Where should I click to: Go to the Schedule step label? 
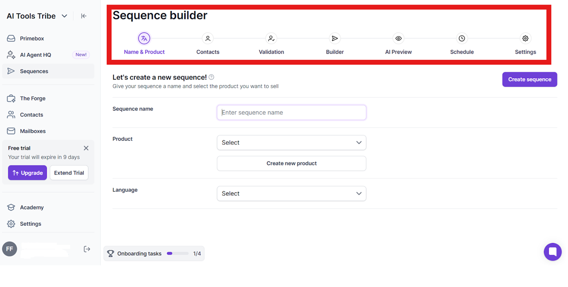pos(462,52)
